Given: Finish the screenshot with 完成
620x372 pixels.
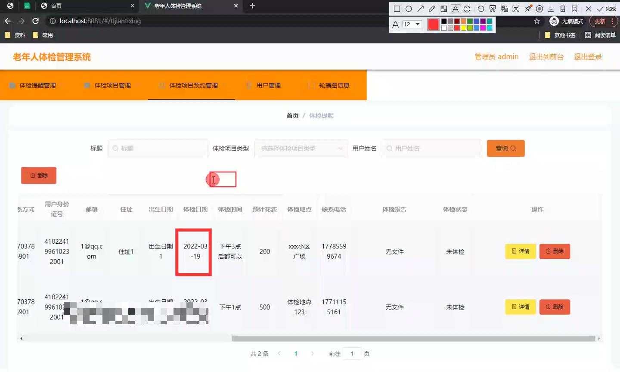Looking at the screenshot, I should click(x=606, y=9).
